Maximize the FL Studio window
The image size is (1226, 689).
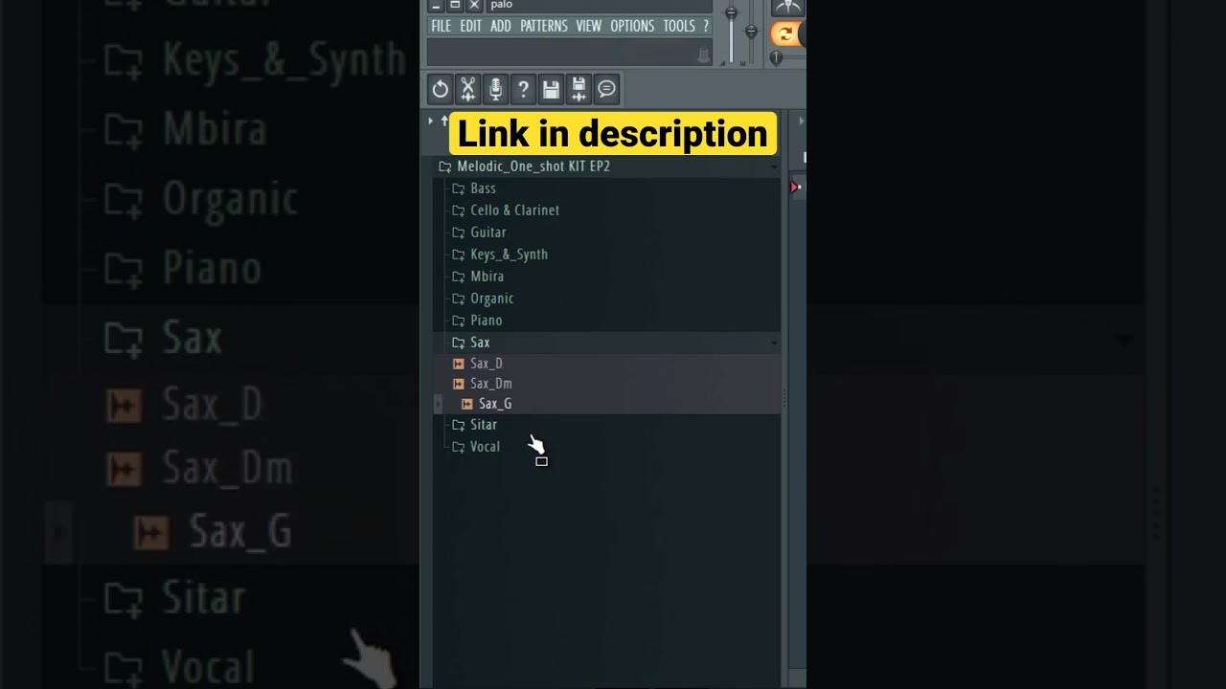click(455, 6)
